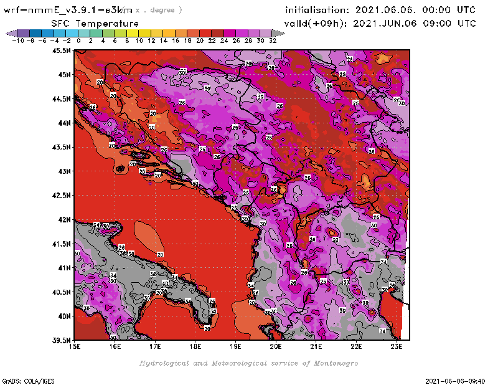Click the '23E' longitude label
This screenshot has width=498, height=385.
point(397,346)
